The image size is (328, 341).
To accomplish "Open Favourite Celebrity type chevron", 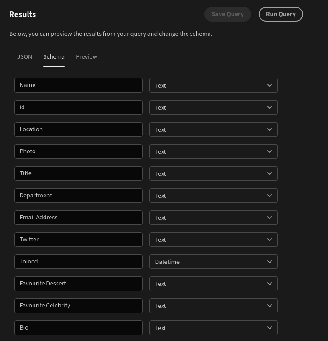I will pyautogui.click(x=270, y=306).
